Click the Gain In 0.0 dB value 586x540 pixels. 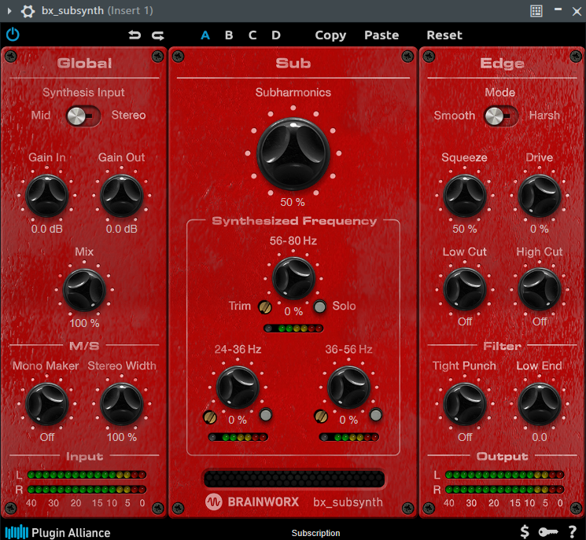46,229
